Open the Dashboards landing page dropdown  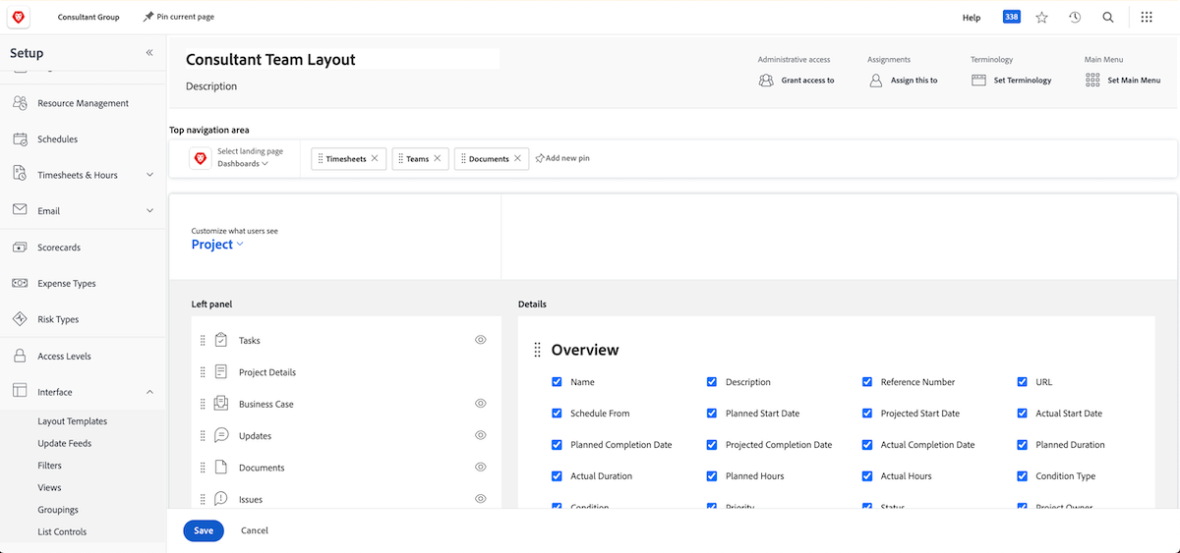pyautogui.click(x=242, y=164)
